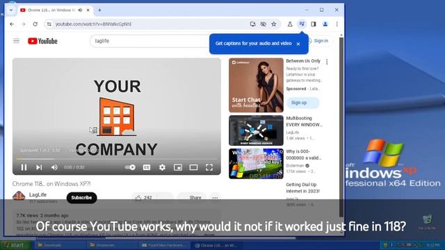Open a new tab with plus button

pyautogui.click(x=99, y=10)
